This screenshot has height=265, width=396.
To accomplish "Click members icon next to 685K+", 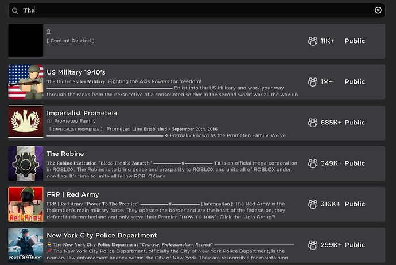I will pyautogui.click(x=313, y=123).
